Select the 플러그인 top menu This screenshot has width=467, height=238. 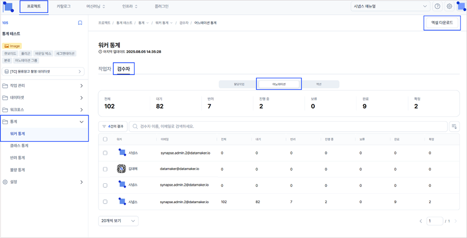(162, 6)
